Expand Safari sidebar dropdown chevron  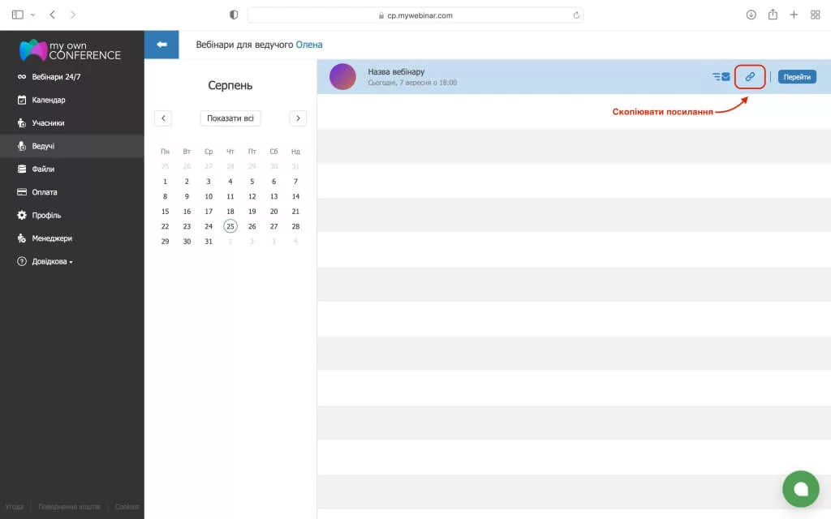coord(33,15)
